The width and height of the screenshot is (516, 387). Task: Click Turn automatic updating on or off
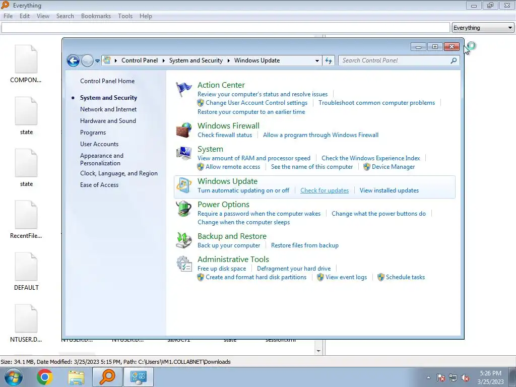[x=243, y=190]
